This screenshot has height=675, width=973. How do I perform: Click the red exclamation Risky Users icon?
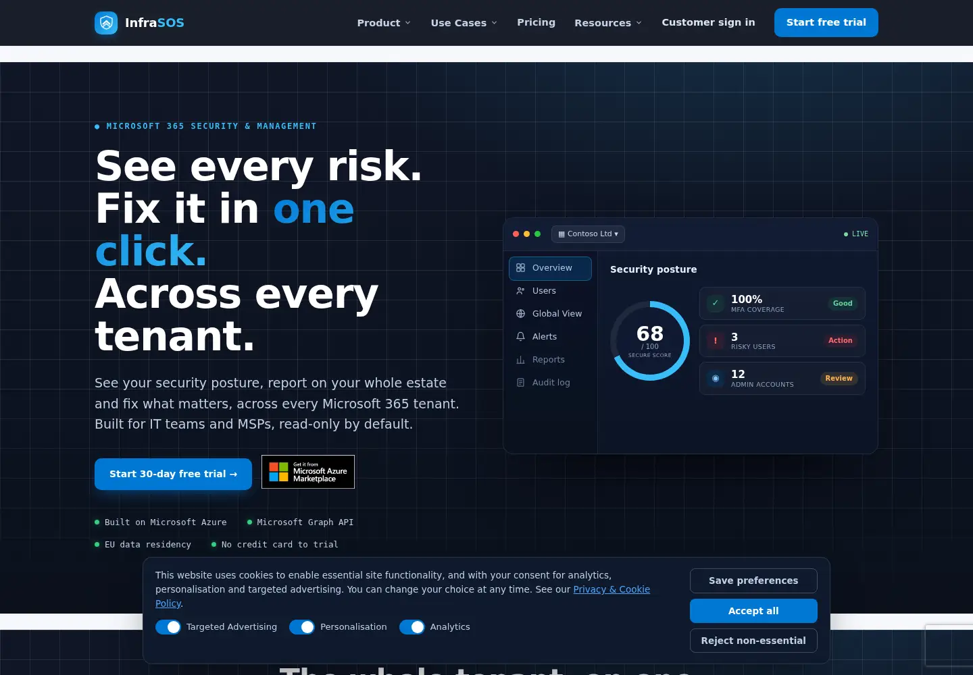(716, 341)
